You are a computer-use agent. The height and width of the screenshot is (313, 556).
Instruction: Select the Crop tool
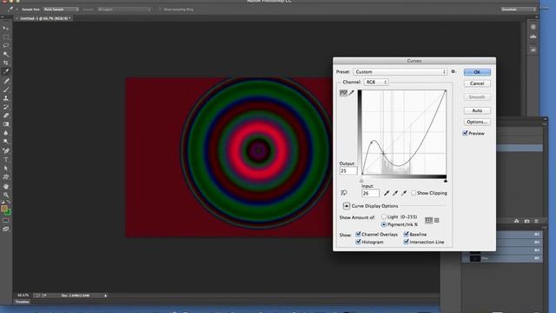[x=6, y=63]
